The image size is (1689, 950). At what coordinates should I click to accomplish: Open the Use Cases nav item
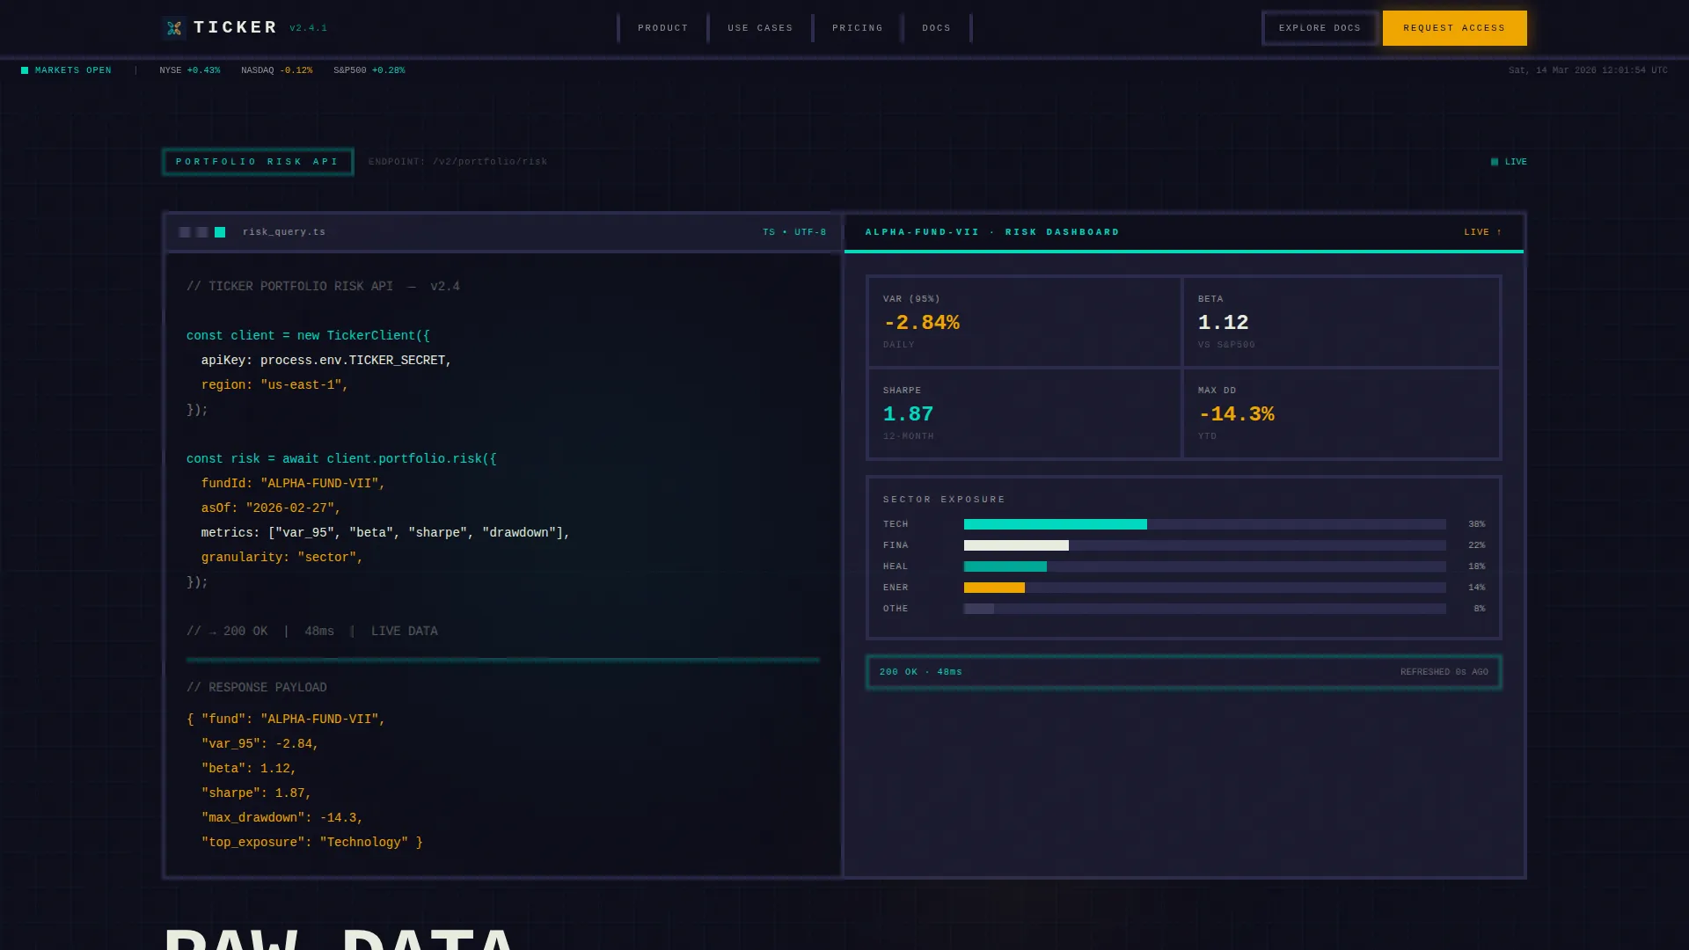760,28
